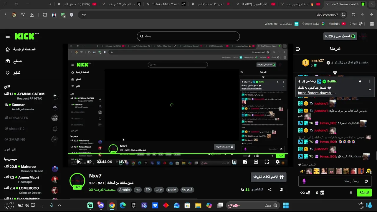The height and width of the screenshot is (212, 377).
Task: Toggle theater mode in the player
Action: [x=256, y=162]
